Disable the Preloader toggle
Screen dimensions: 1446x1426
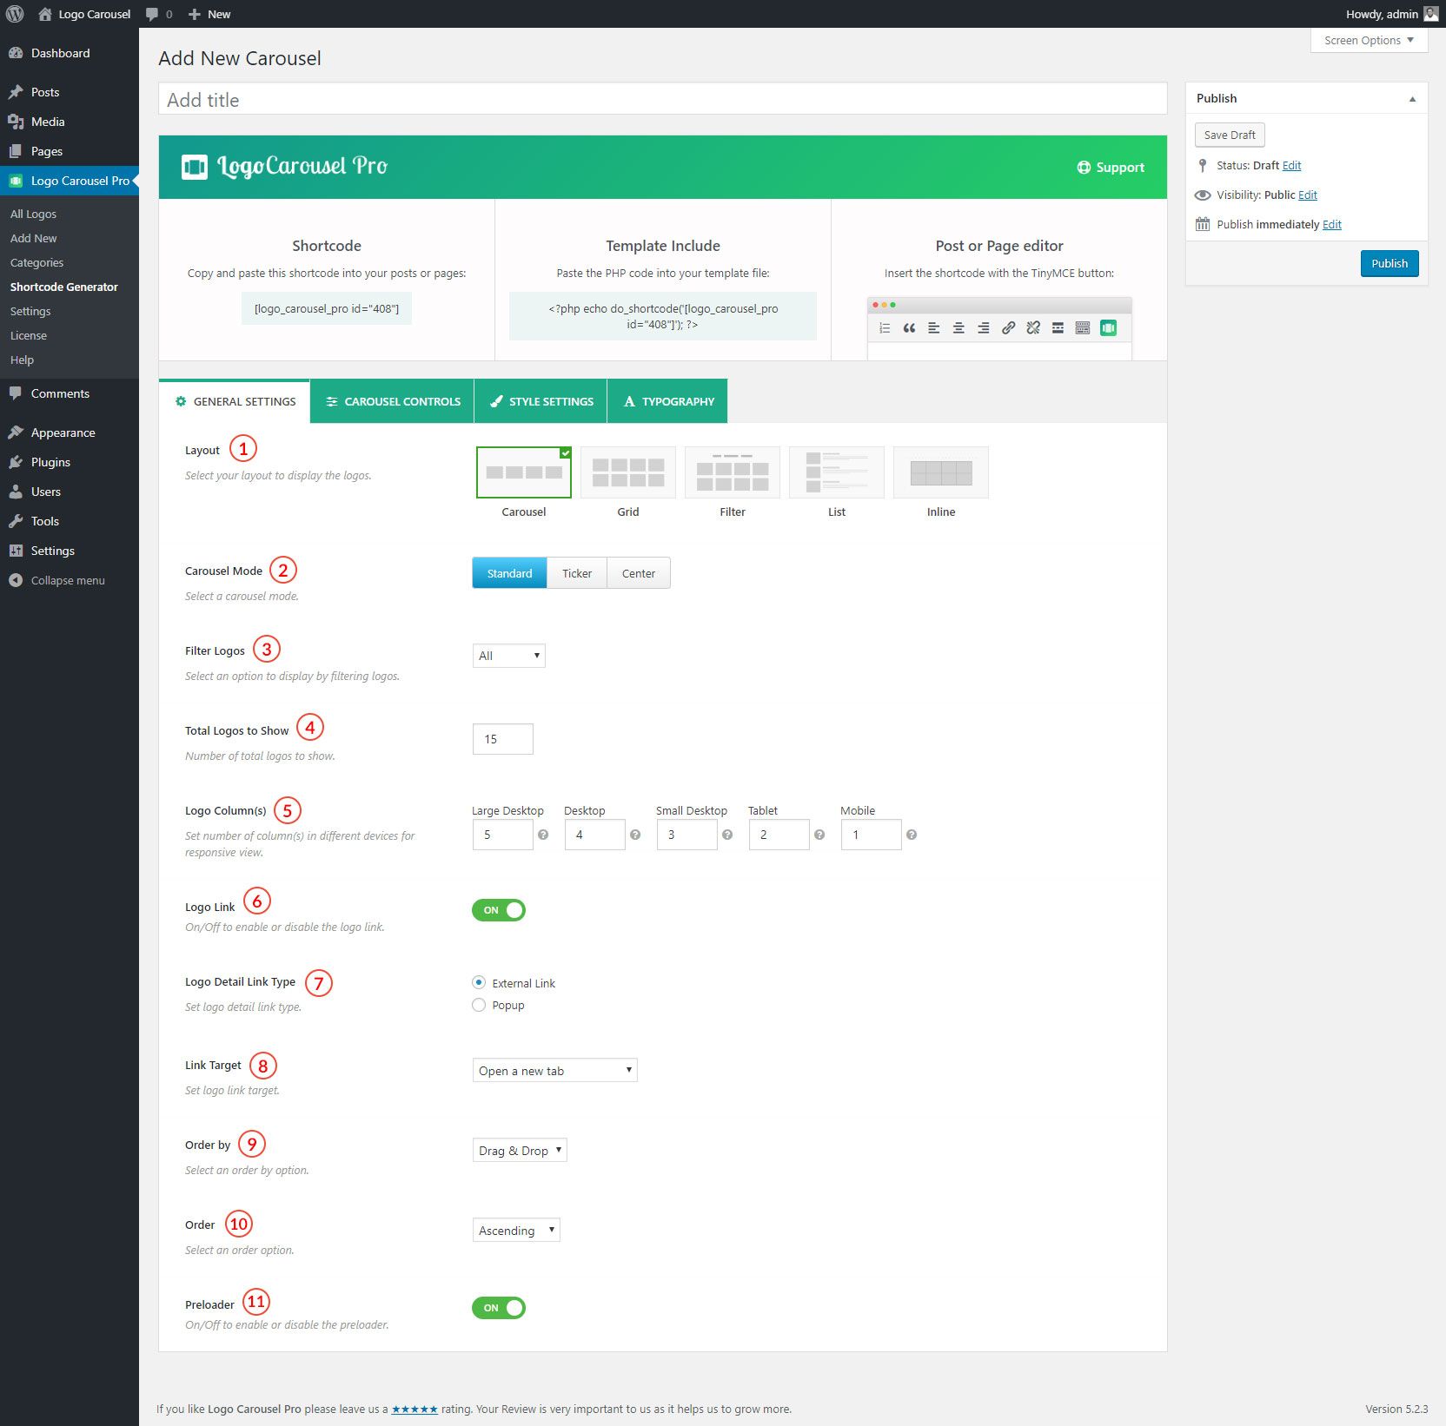point(499,1308)
